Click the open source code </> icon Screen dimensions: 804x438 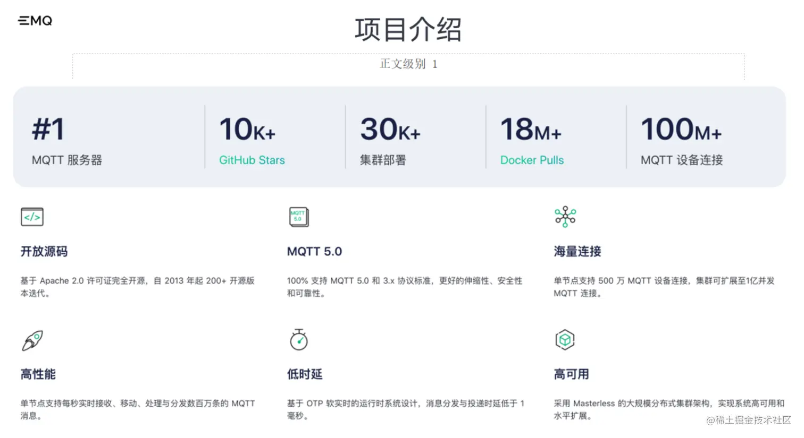32,217
